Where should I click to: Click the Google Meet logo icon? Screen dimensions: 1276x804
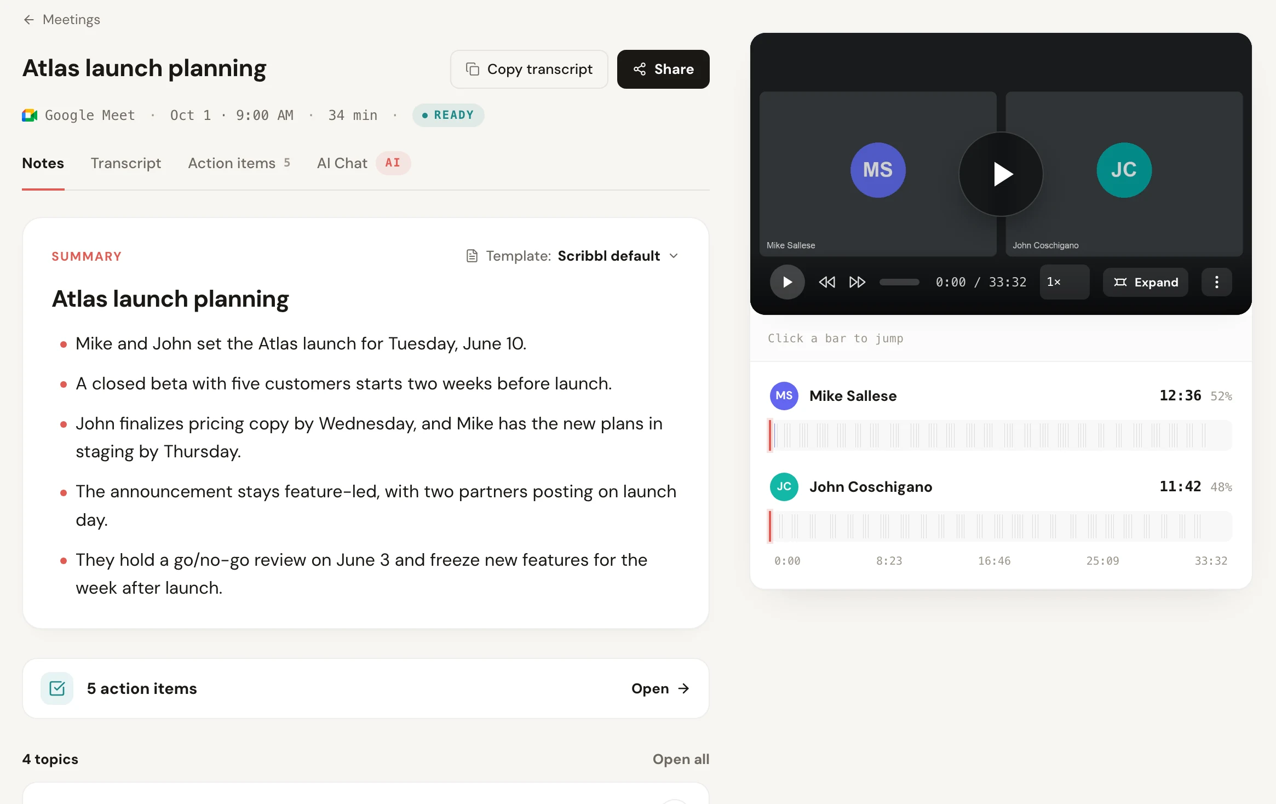30,115
